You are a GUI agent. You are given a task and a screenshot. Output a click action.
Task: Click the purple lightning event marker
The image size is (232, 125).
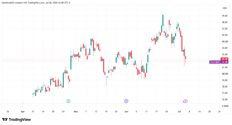coord(185,101)
